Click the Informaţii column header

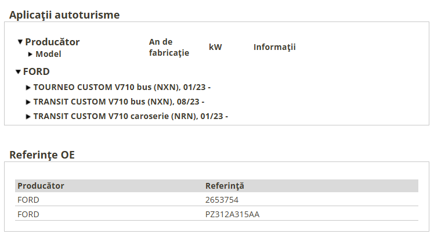(x=274, y=47)
